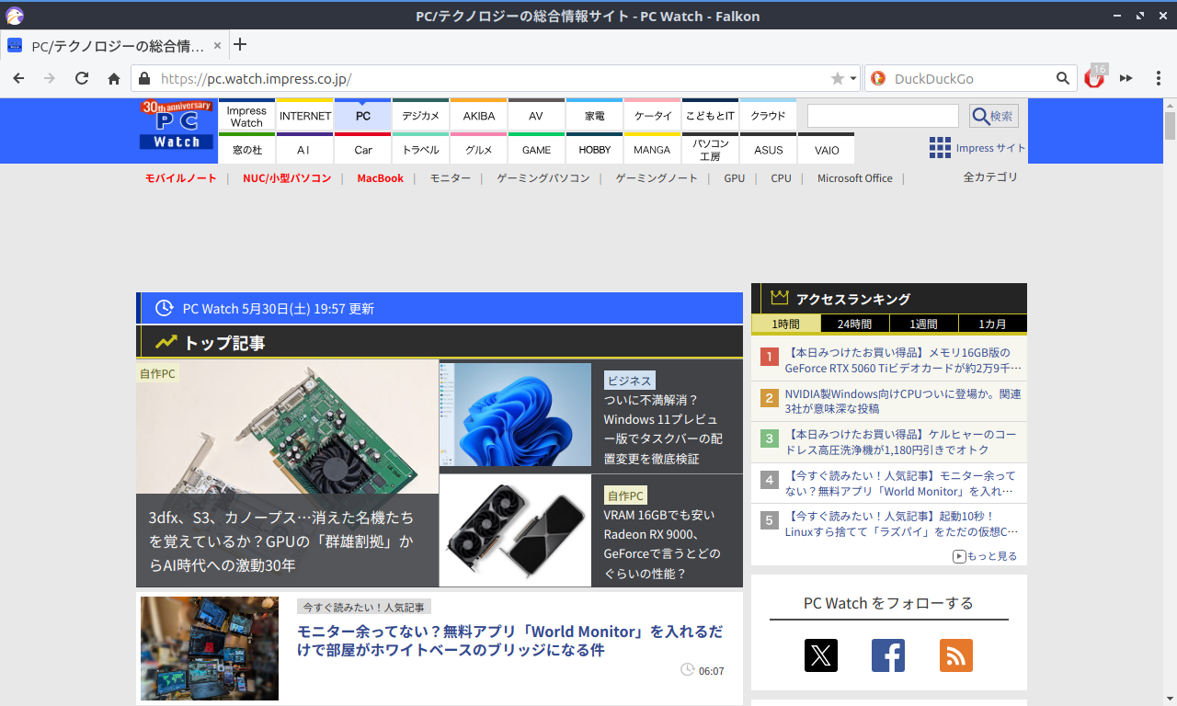Open the クラウド nav item
This screenshot has width=1177, height=706.
768,116
